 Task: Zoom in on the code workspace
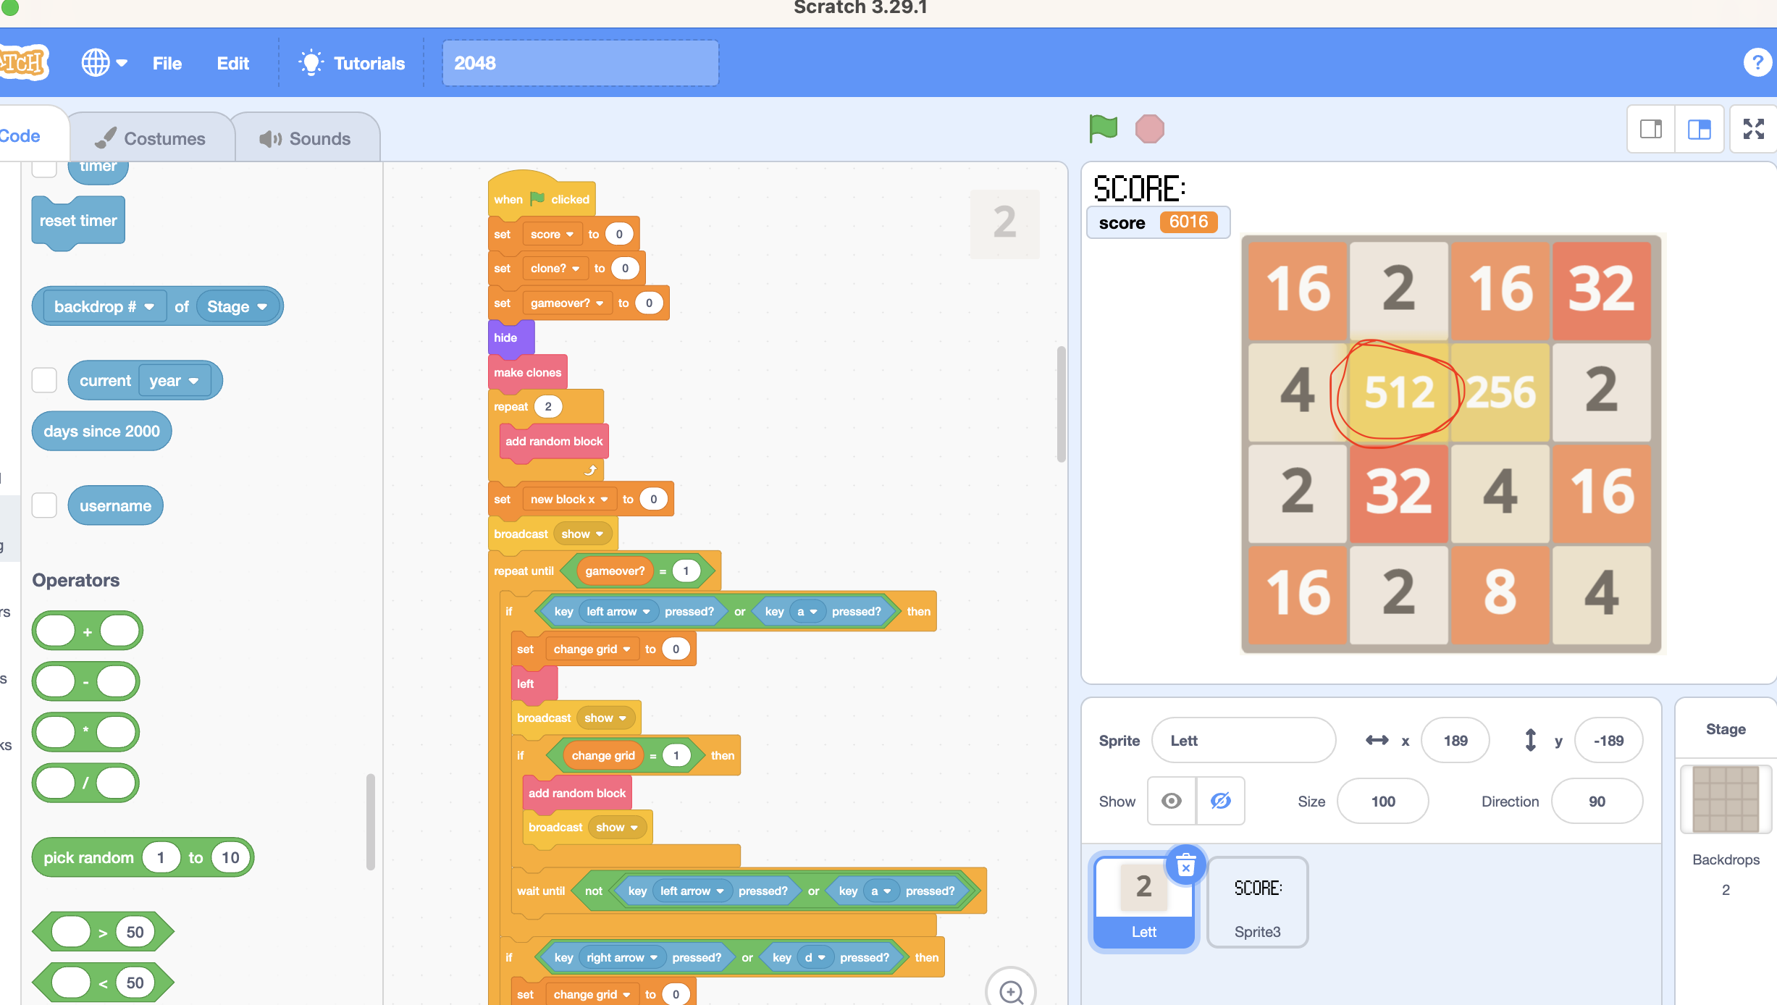1010,991
